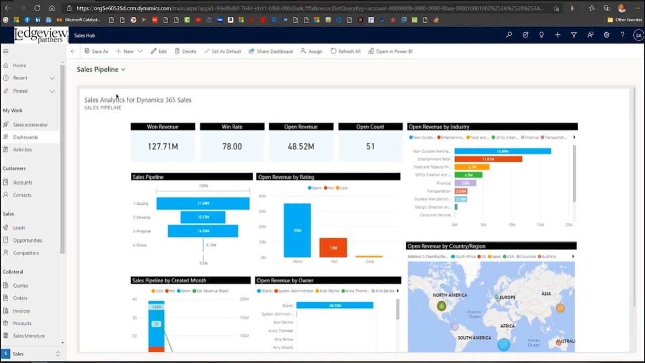645x363 pixels.
Task: Click the Share Dashboard button
Action: tap(271, 51)
